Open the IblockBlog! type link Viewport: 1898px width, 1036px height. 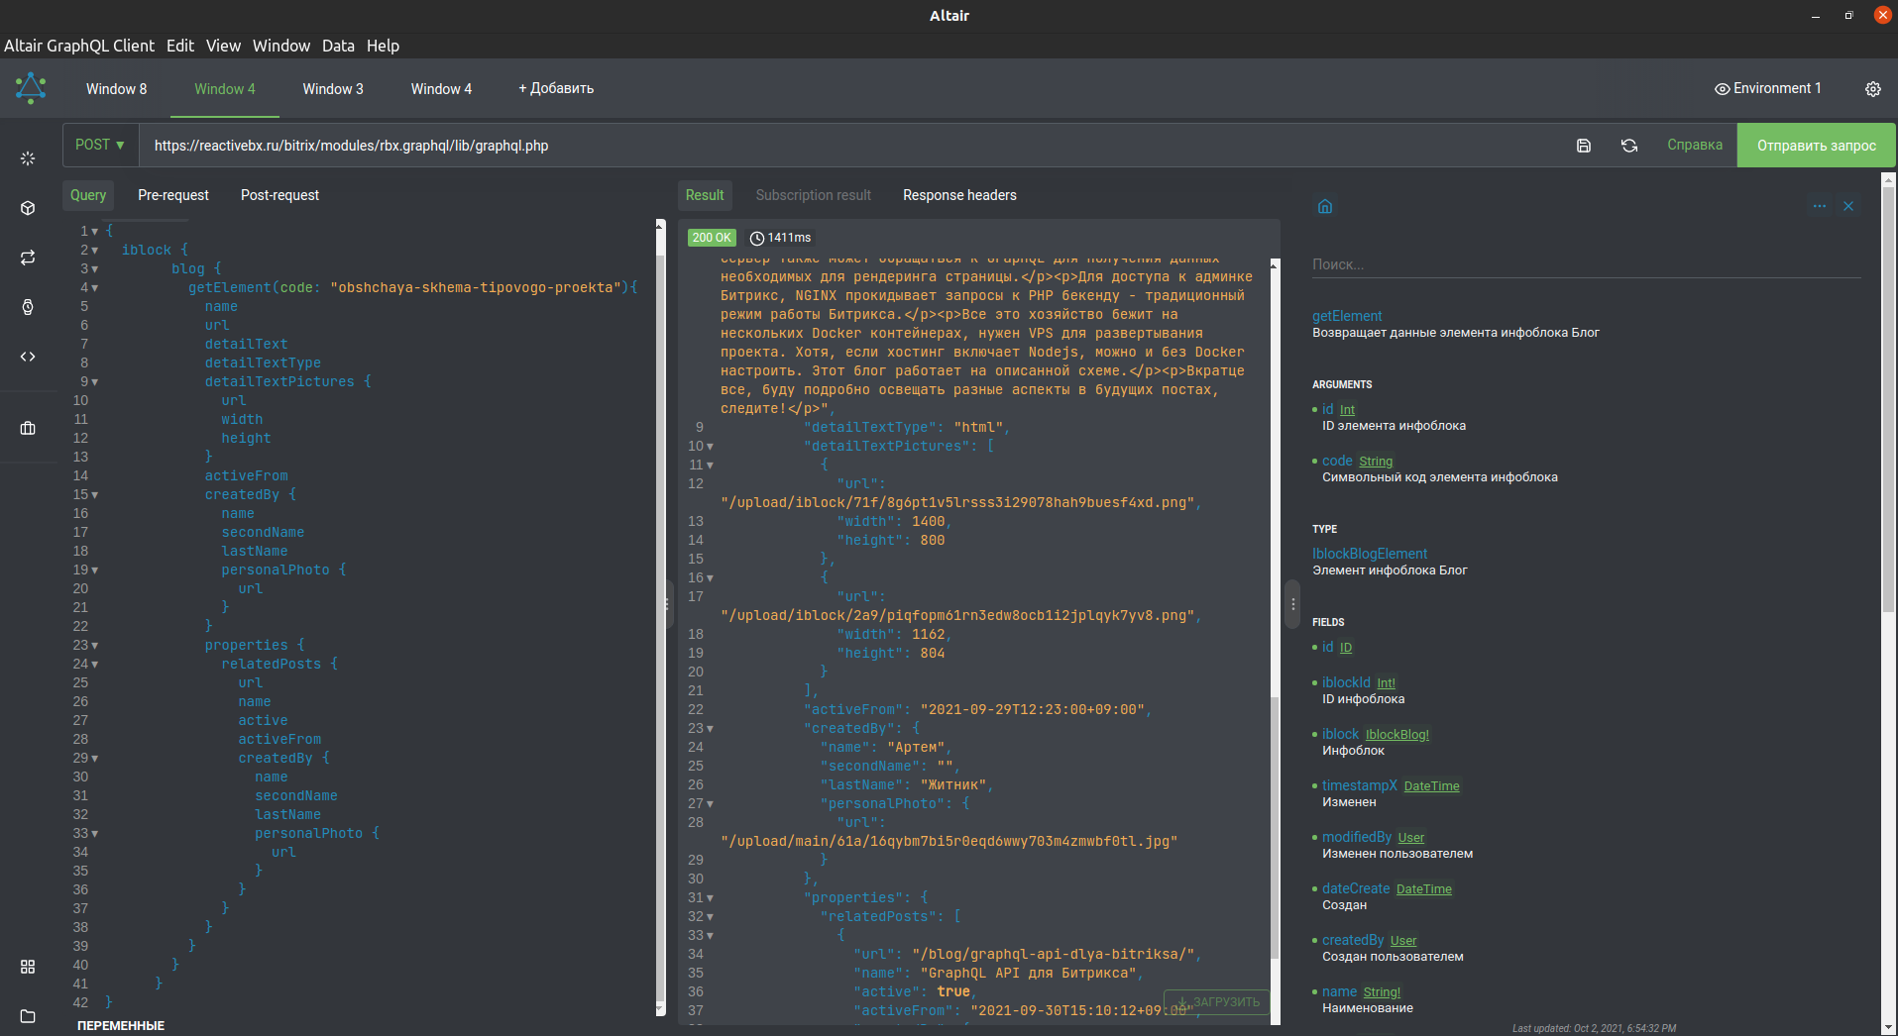[1397, 735]
